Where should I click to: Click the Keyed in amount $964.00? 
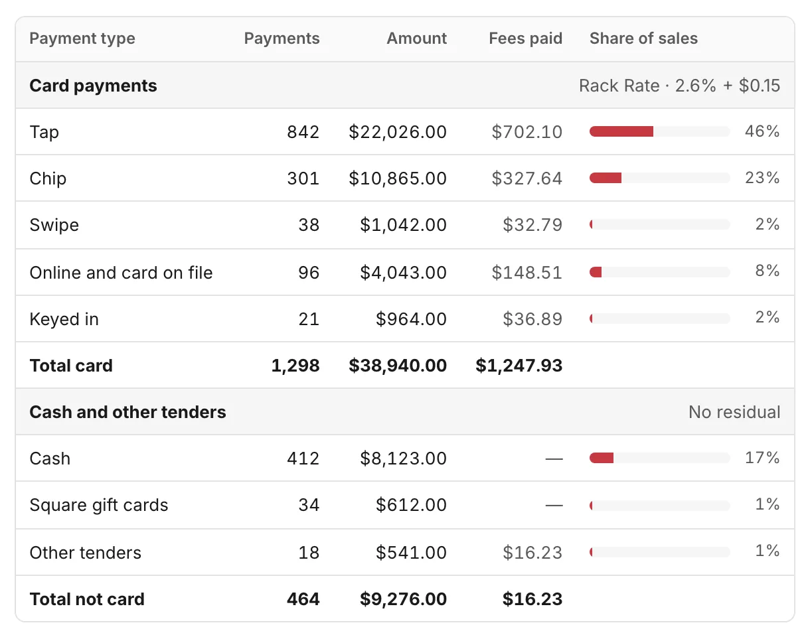pos(411,319)
